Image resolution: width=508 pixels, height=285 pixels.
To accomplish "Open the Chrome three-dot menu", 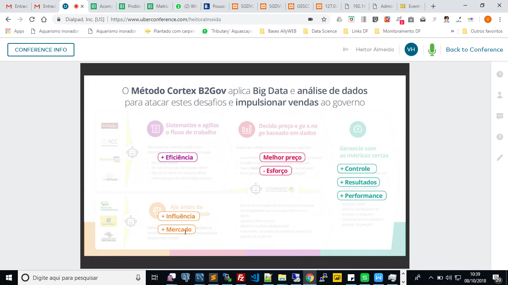I will click(x=501, y=19).
